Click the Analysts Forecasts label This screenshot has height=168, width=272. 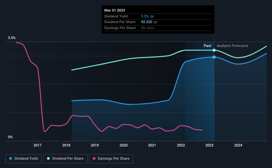pos(233,46)
